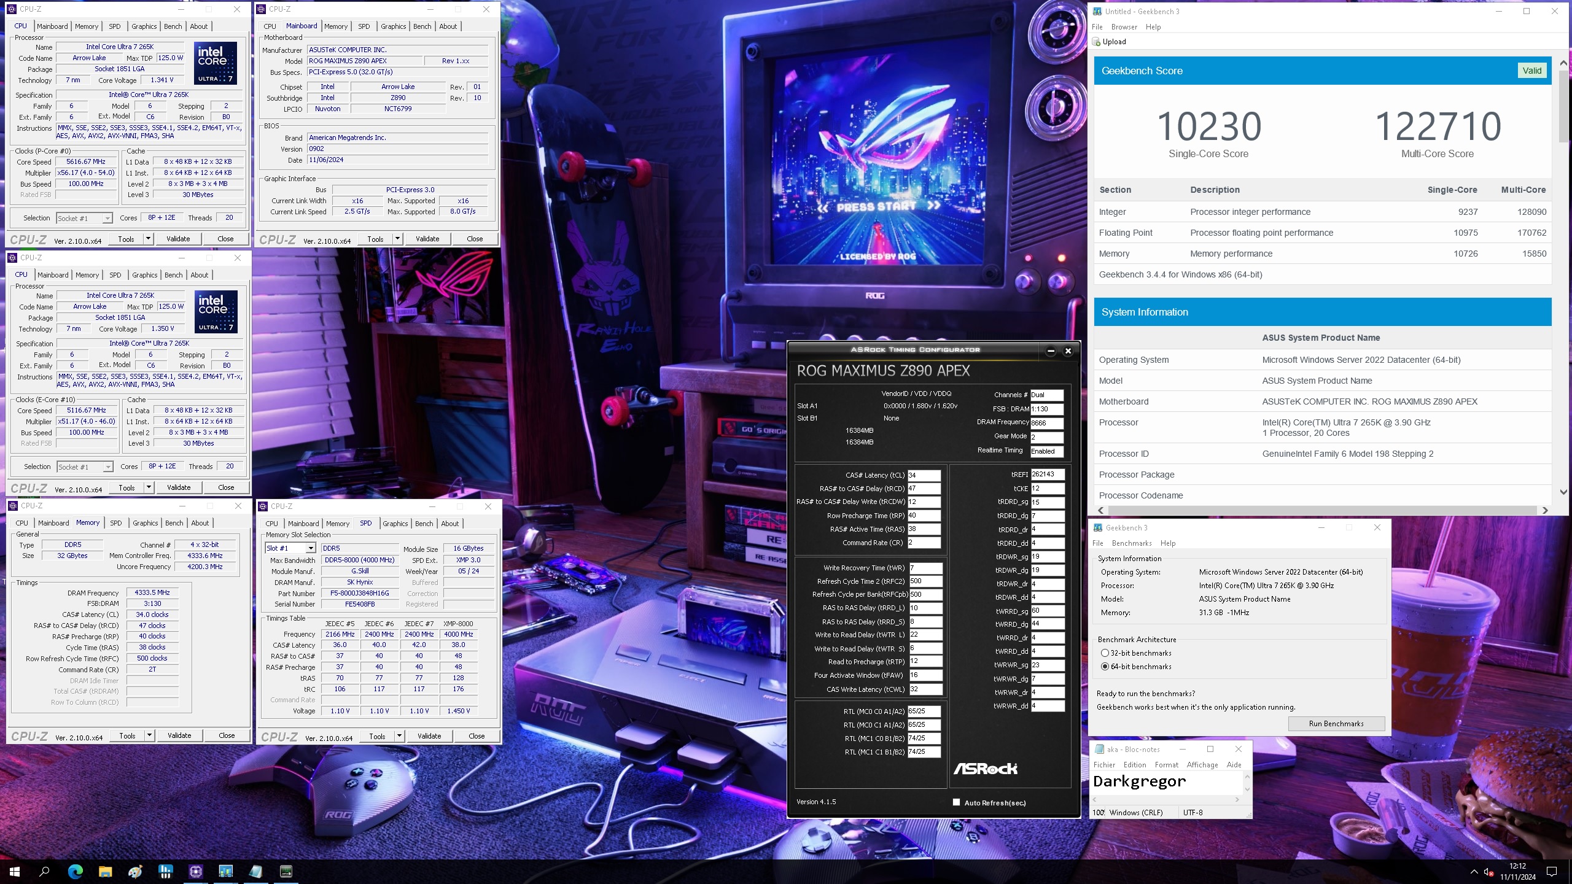
Task: Click the Upload icon in Geekbench results
Action: pyautogui.click(x=1097, y=42)
